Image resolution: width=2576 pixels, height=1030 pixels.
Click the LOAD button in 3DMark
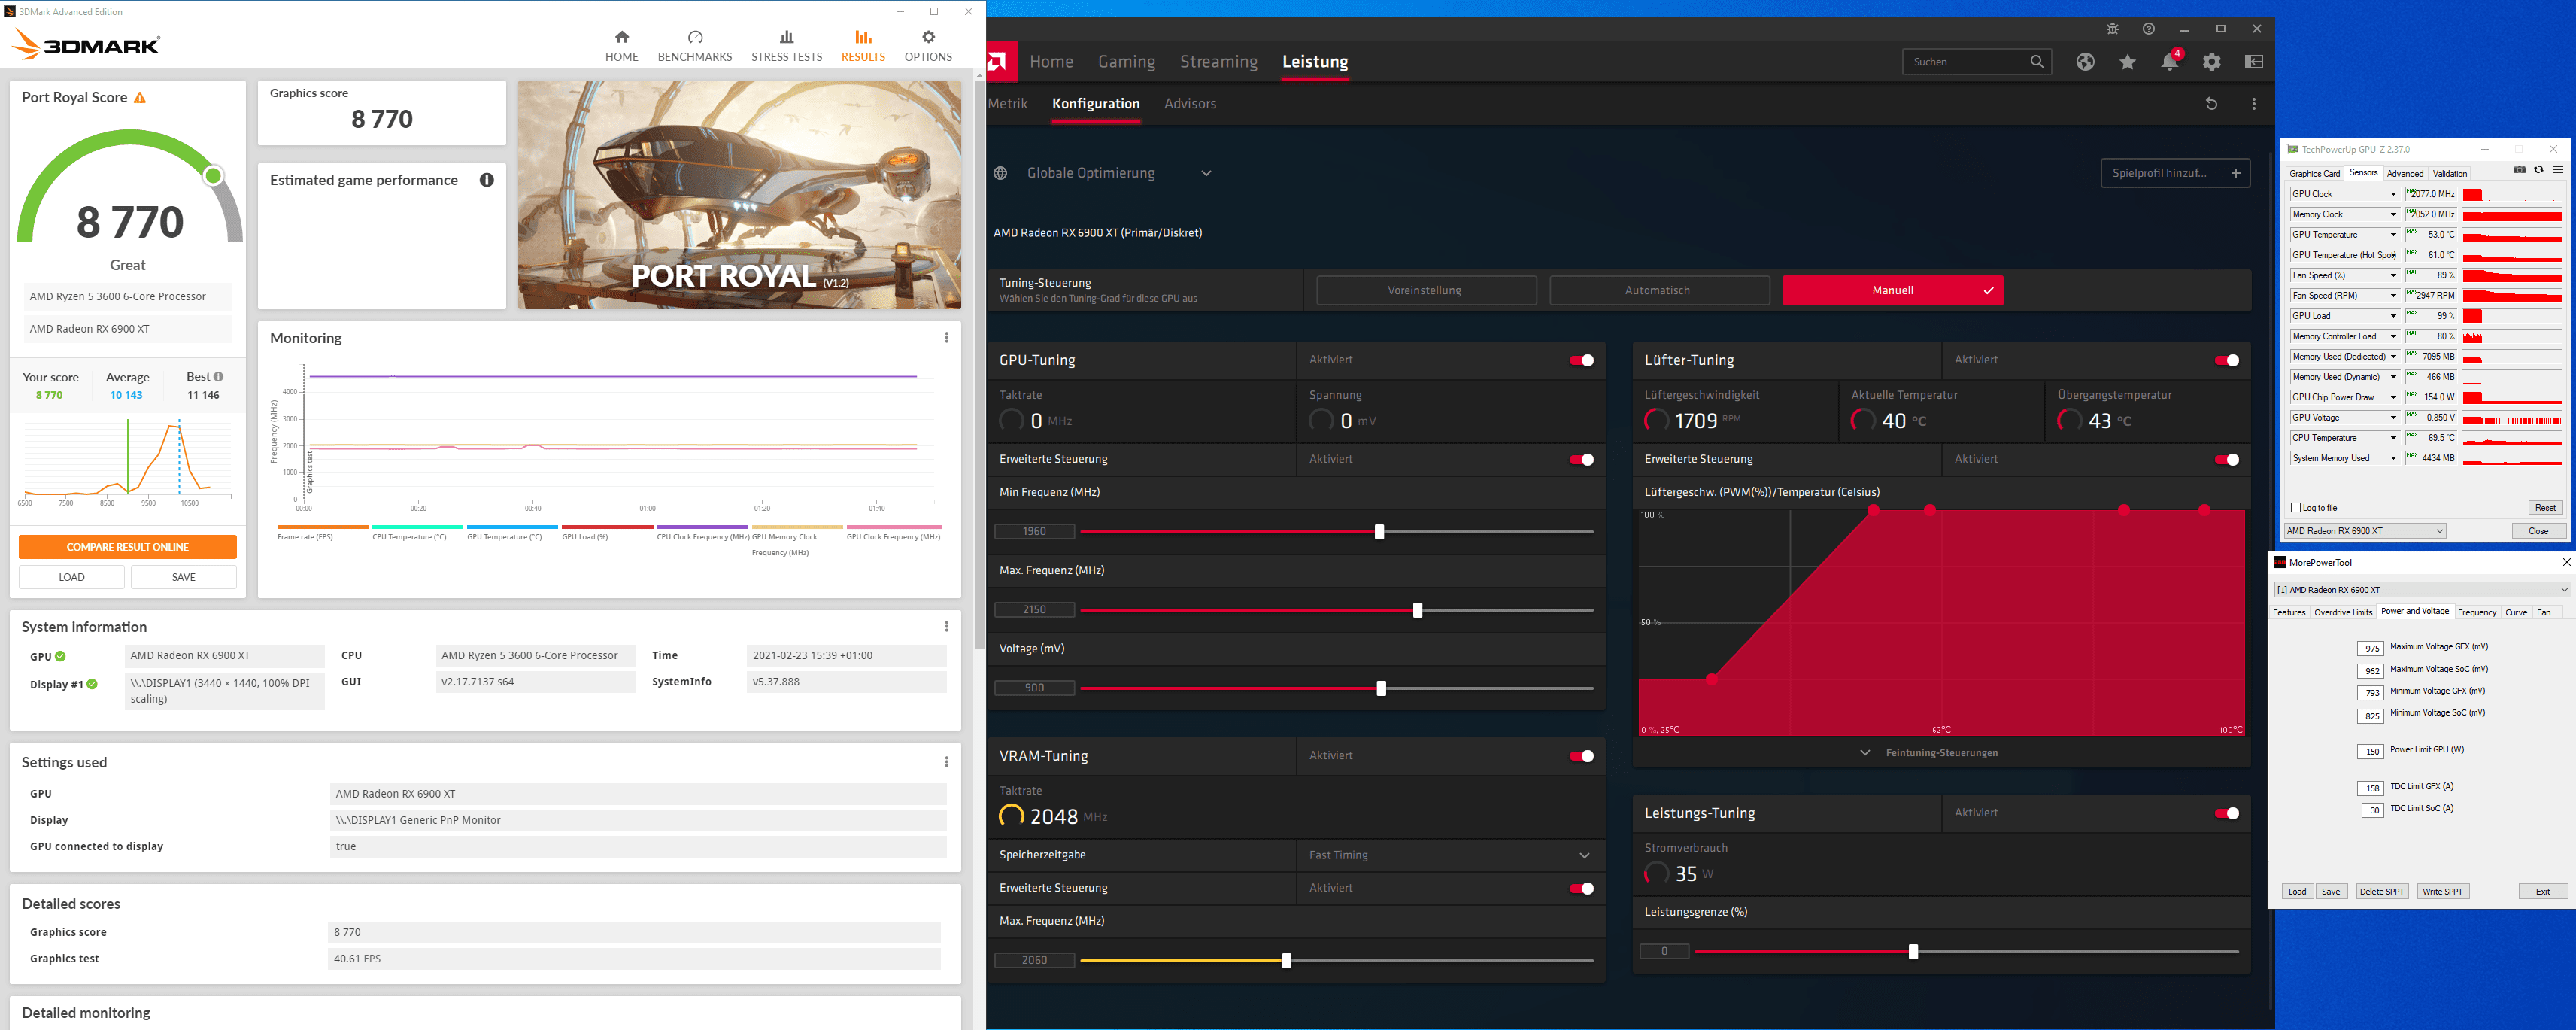click(x=72, y=577)
